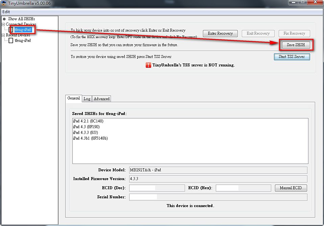
Task: Collapse the Recent Devices tree node
Action: [3, 35]
